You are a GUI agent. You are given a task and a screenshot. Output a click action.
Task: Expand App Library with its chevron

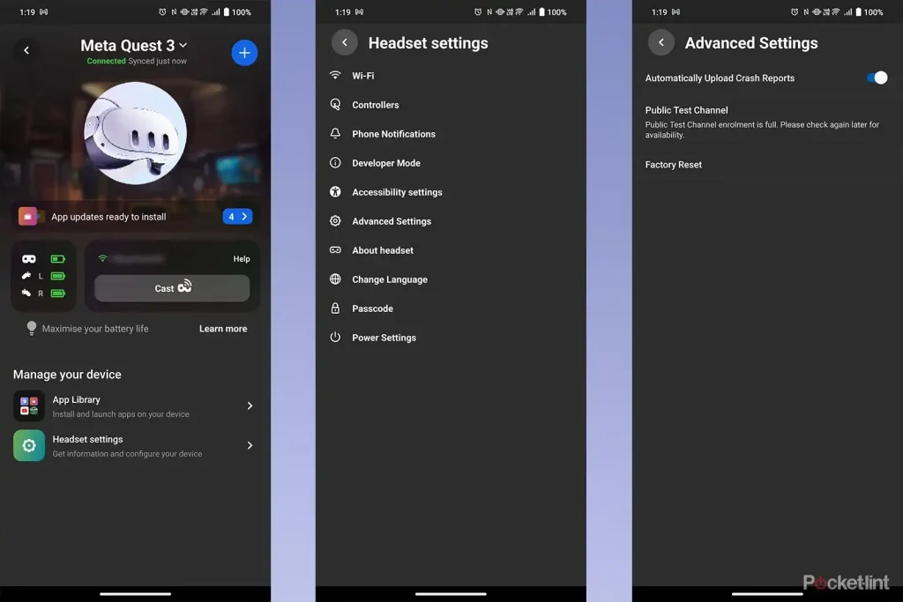[x=250, y=405]
